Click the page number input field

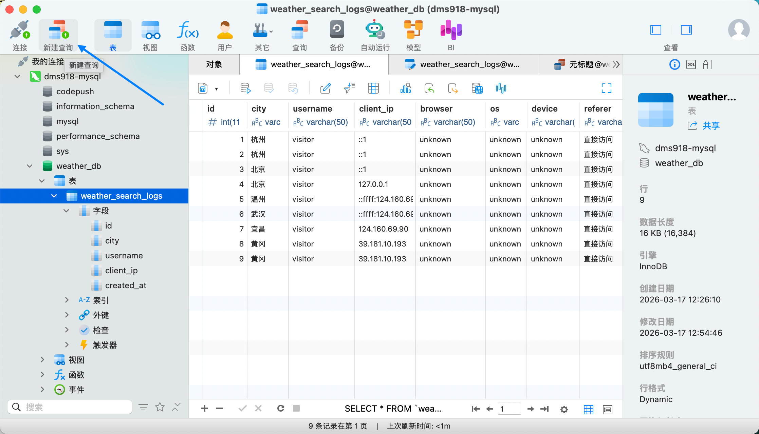point(509,409)
